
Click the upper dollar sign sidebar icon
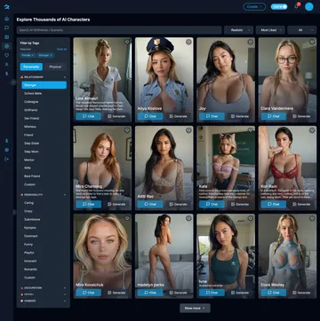6,74
